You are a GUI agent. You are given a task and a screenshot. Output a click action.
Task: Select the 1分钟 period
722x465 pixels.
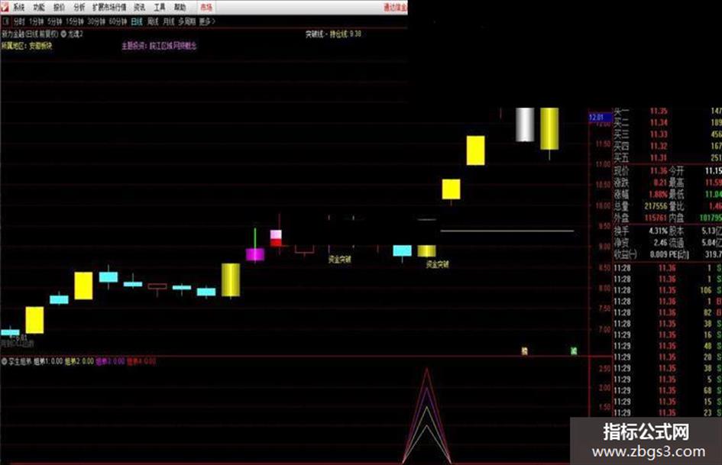tap(36, 21)
